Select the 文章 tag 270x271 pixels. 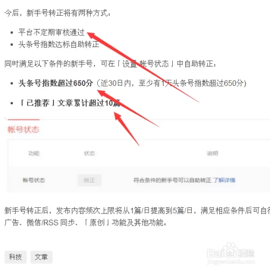[x=41, y=257]
